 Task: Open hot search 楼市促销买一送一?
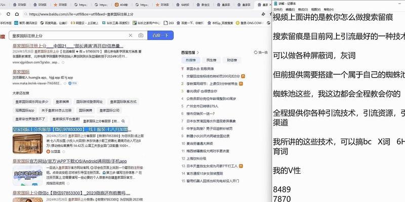click(x=200, y=114)
